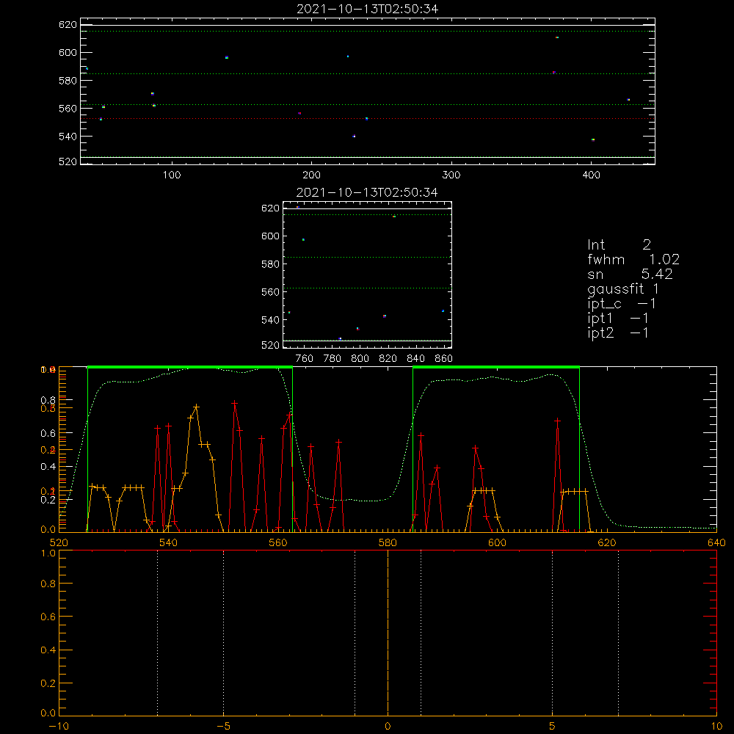Viewport: 734px width, 734px height.
Task: Click y-axis label 580 on top scatter plot
Action: [68, 81]
